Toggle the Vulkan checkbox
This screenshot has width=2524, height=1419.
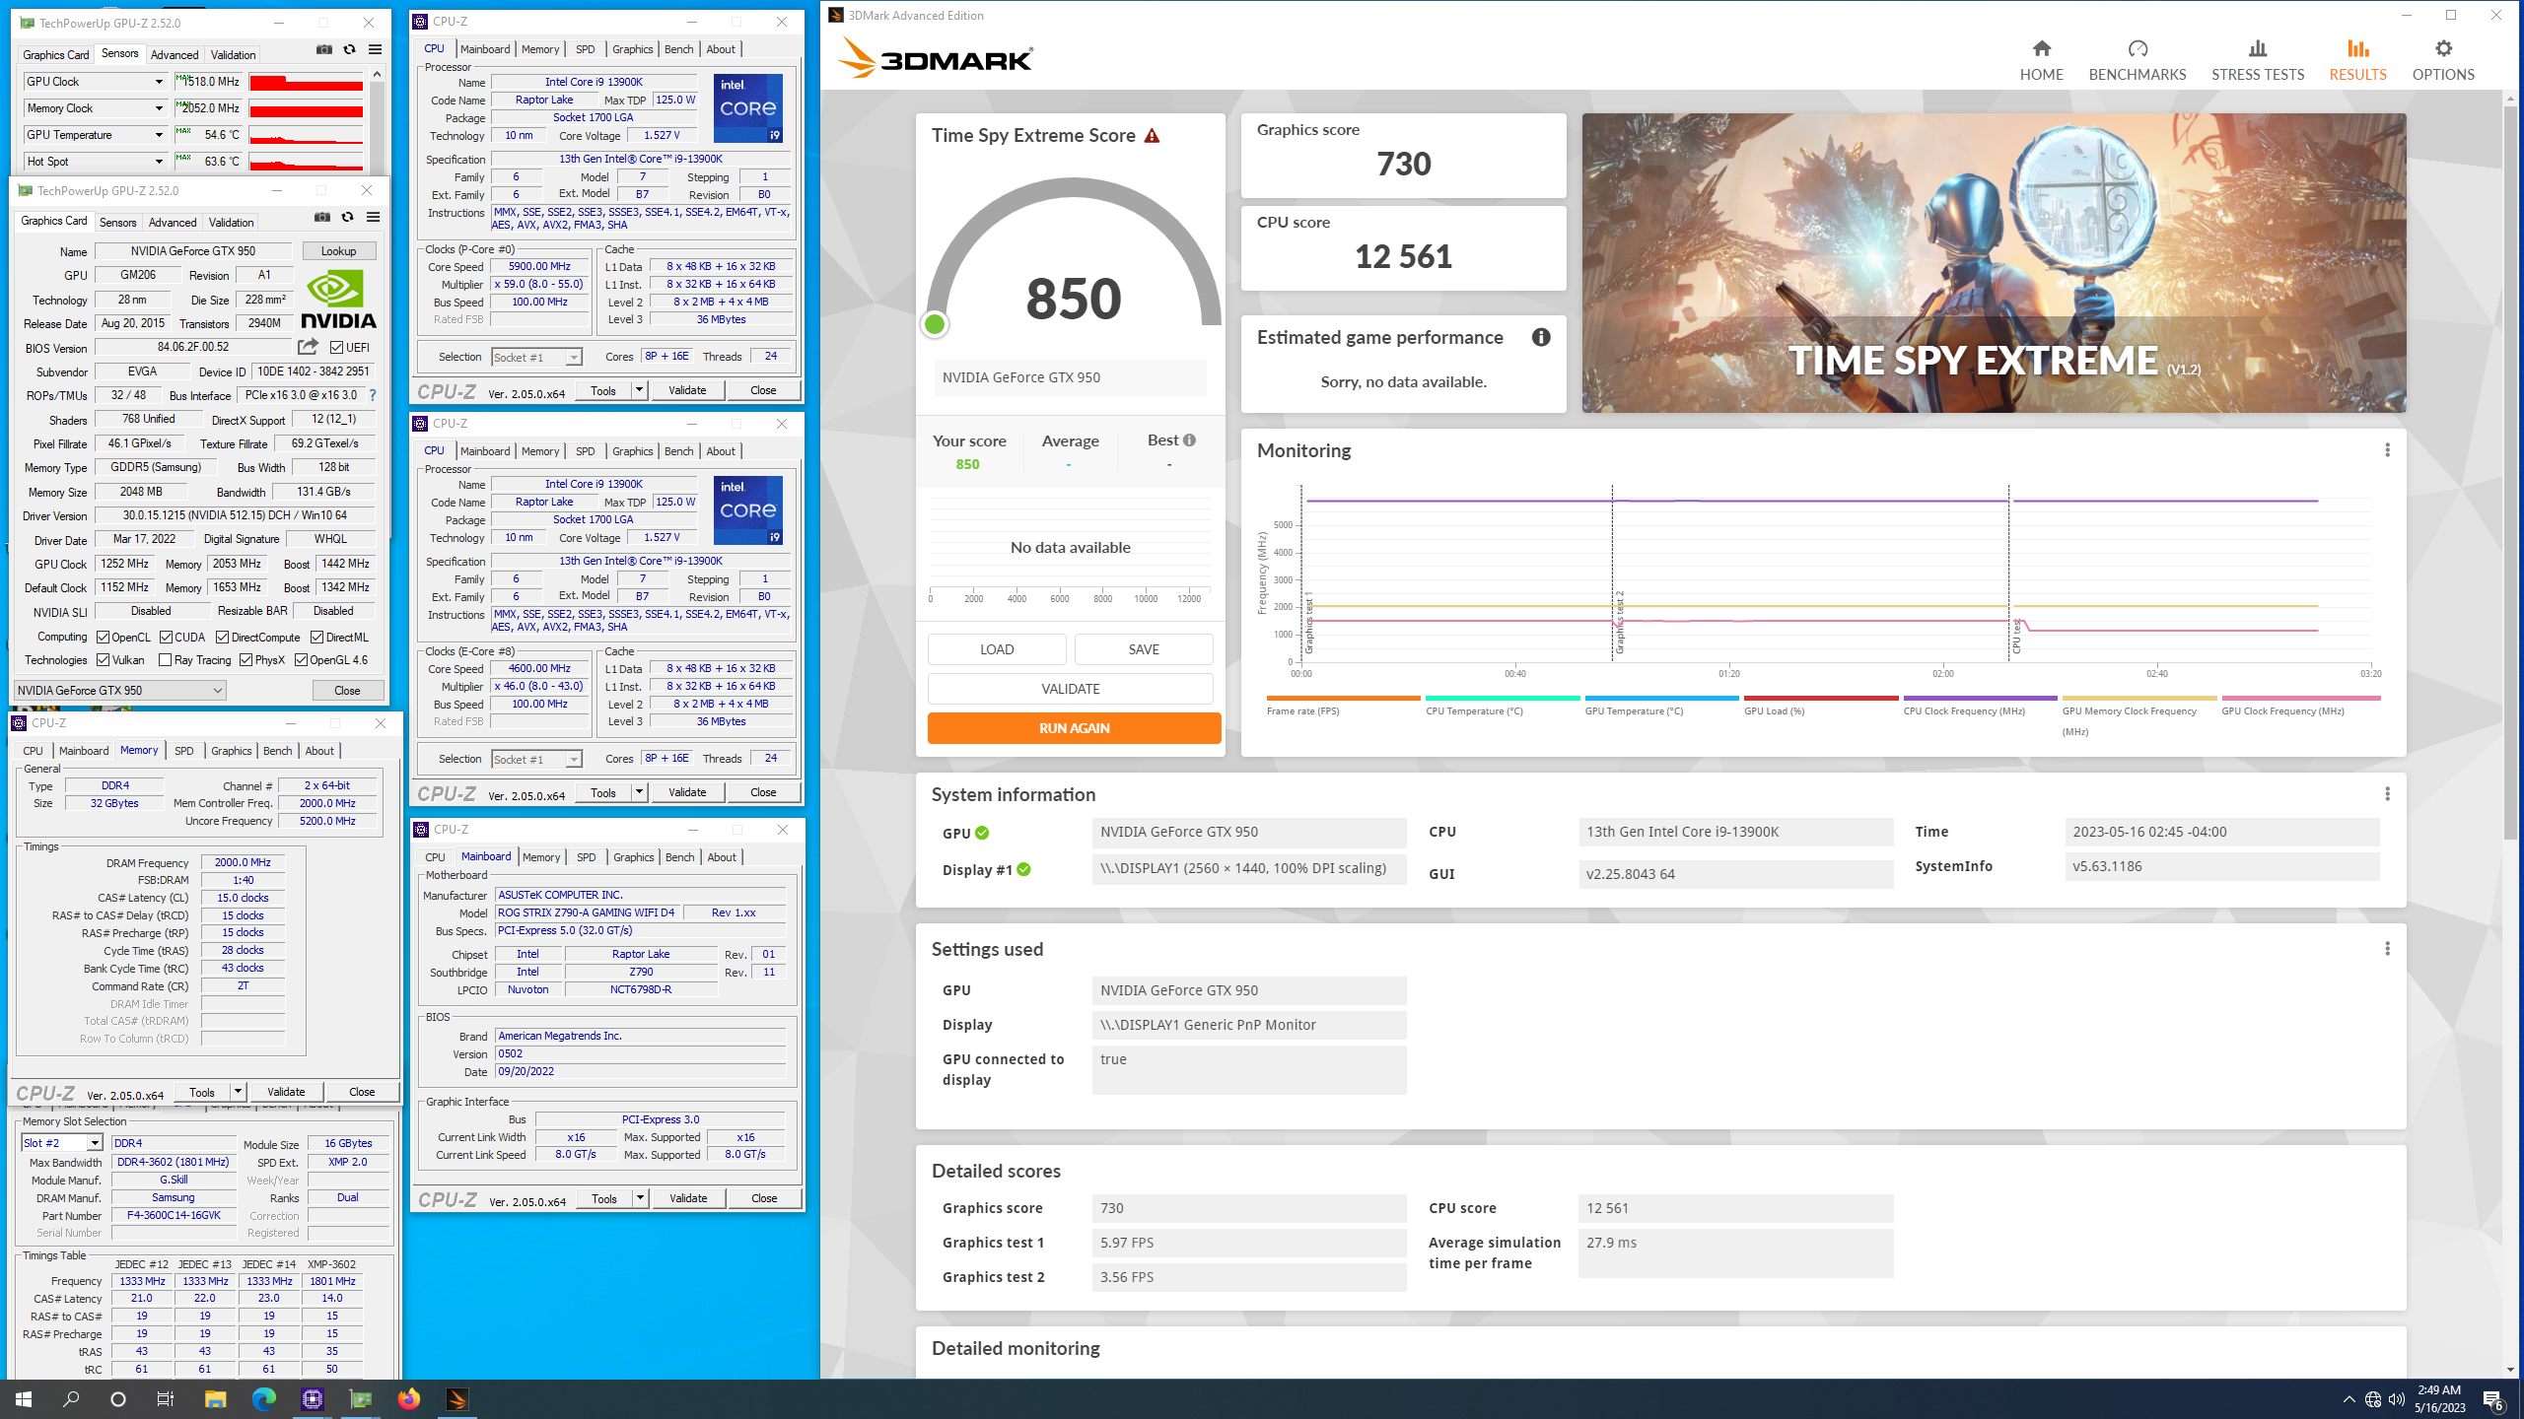(103, 660)
